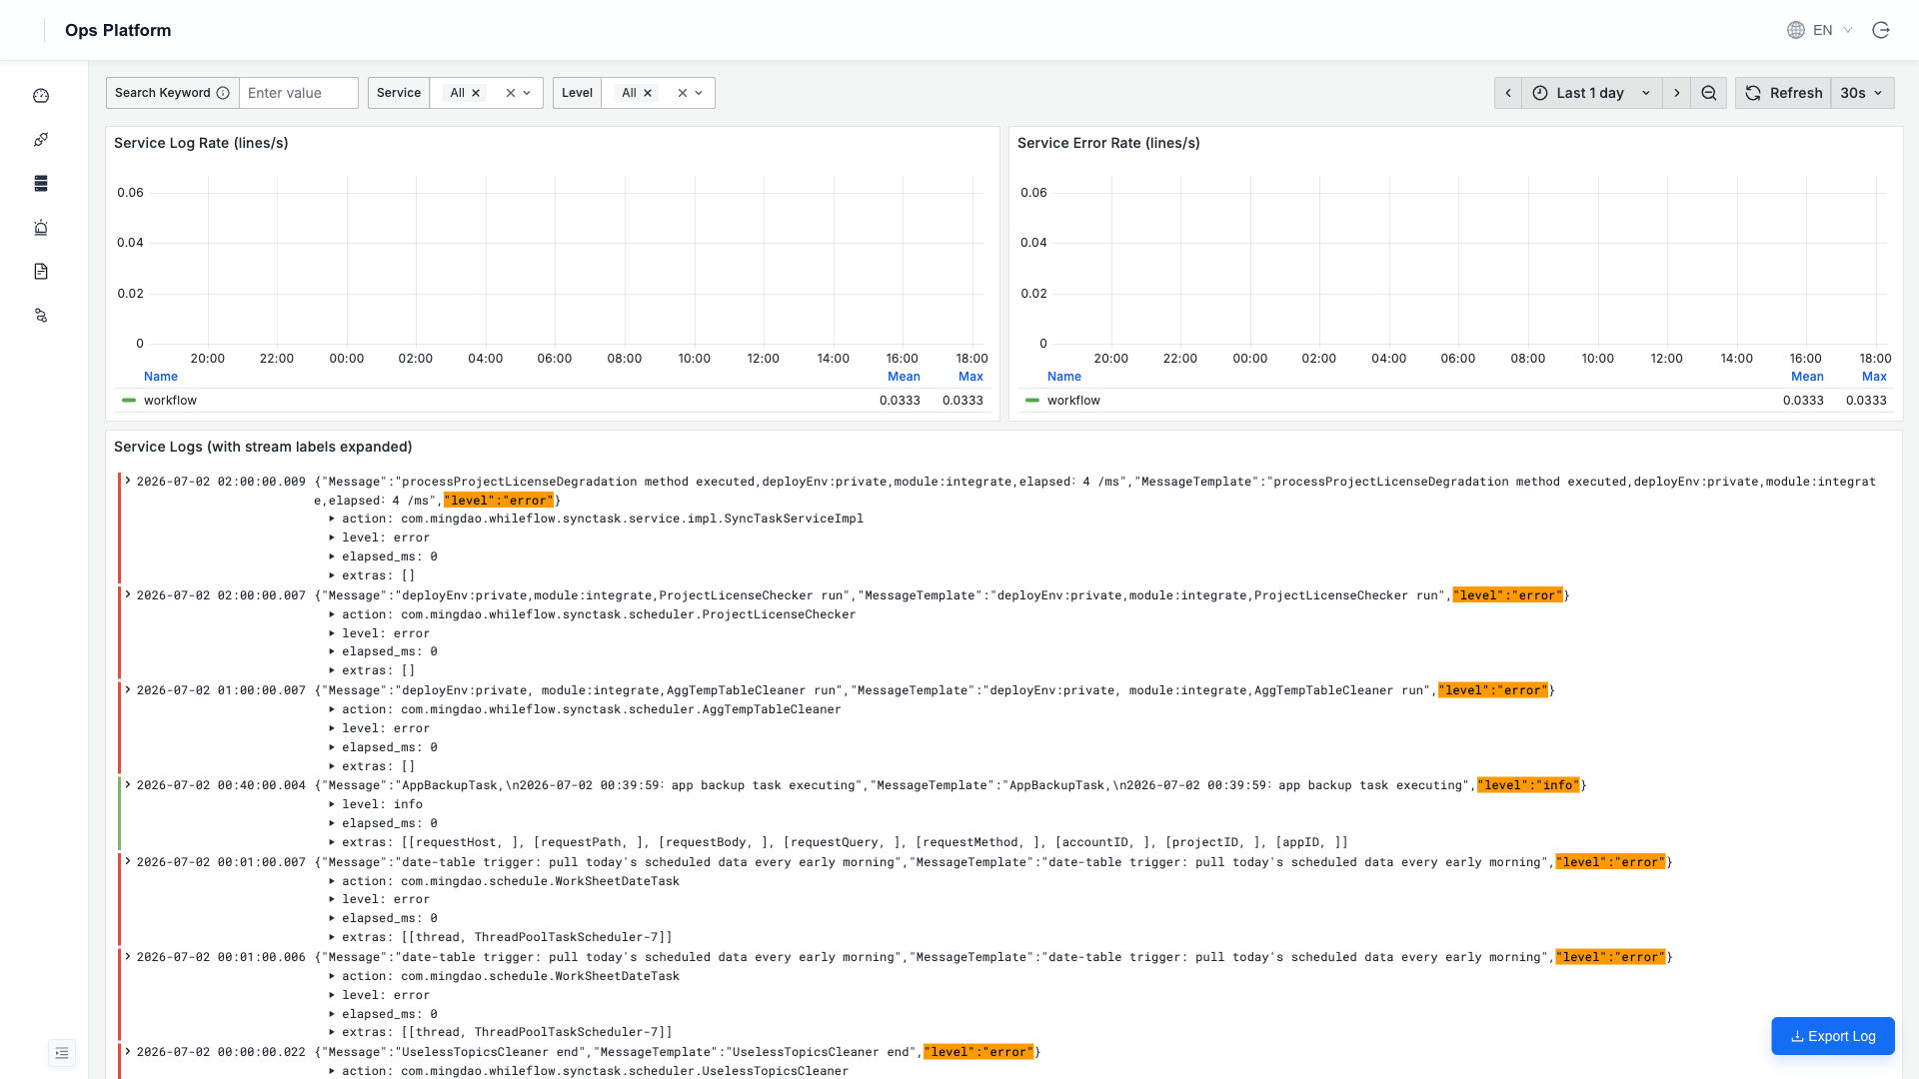Click the logout icon in top right

click(1881, 30)
